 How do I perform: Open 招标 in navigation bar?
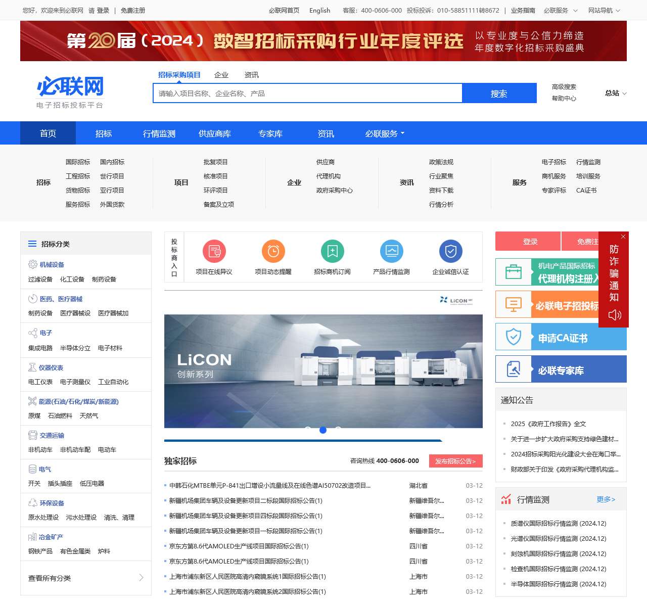pos(104,133)
